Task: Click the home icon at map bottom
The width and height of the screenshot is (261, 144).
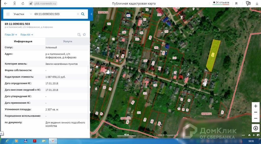Action: (249, 135)
